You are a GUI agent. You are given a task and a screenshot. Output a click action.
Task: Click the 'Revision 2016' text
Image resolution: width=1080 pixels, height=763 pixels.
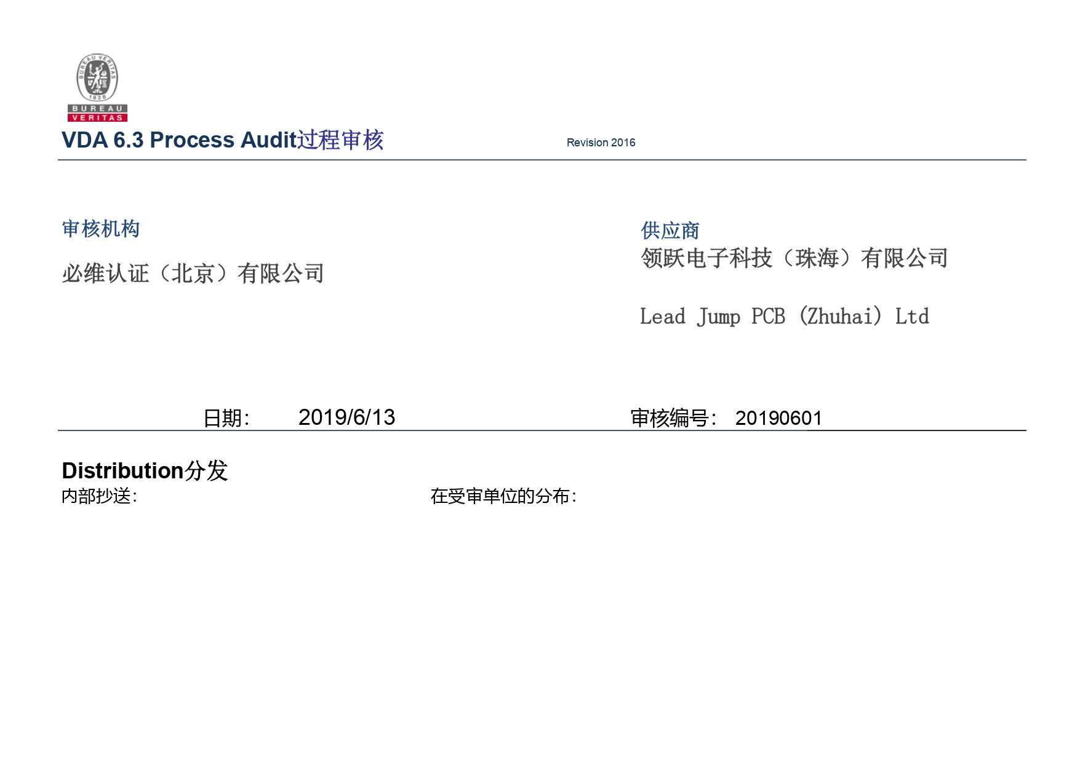pyautogui.click(x=601, y=143)
